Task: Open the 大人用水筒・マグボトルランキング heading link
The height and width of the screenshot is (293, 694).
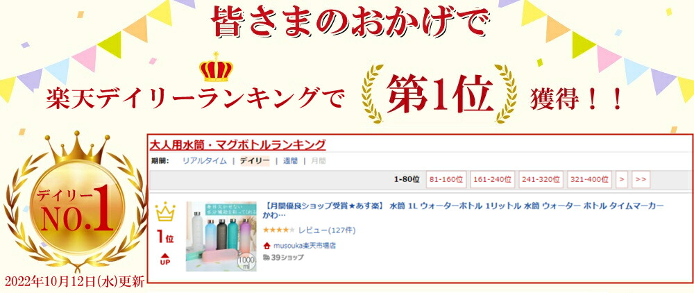Action: pyautogui.click(x=237, y=144)
